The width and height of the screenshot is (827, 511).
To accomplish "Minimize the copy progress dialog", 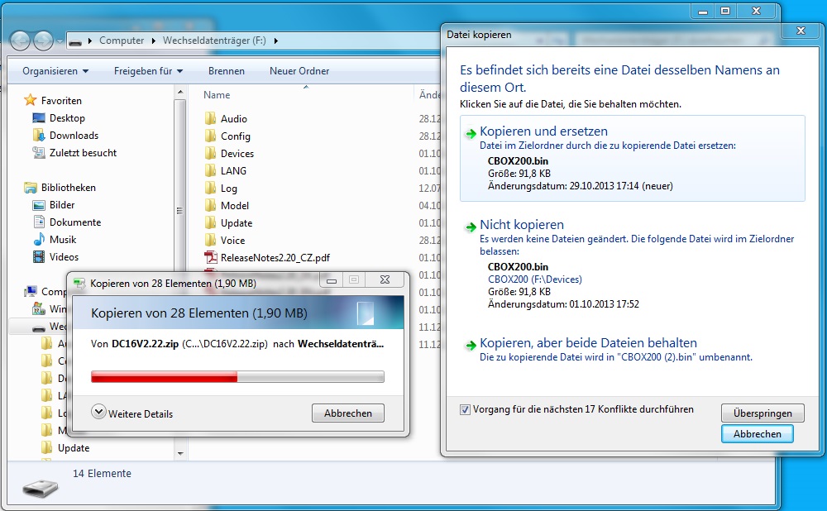I will click(x=332, y=280).
